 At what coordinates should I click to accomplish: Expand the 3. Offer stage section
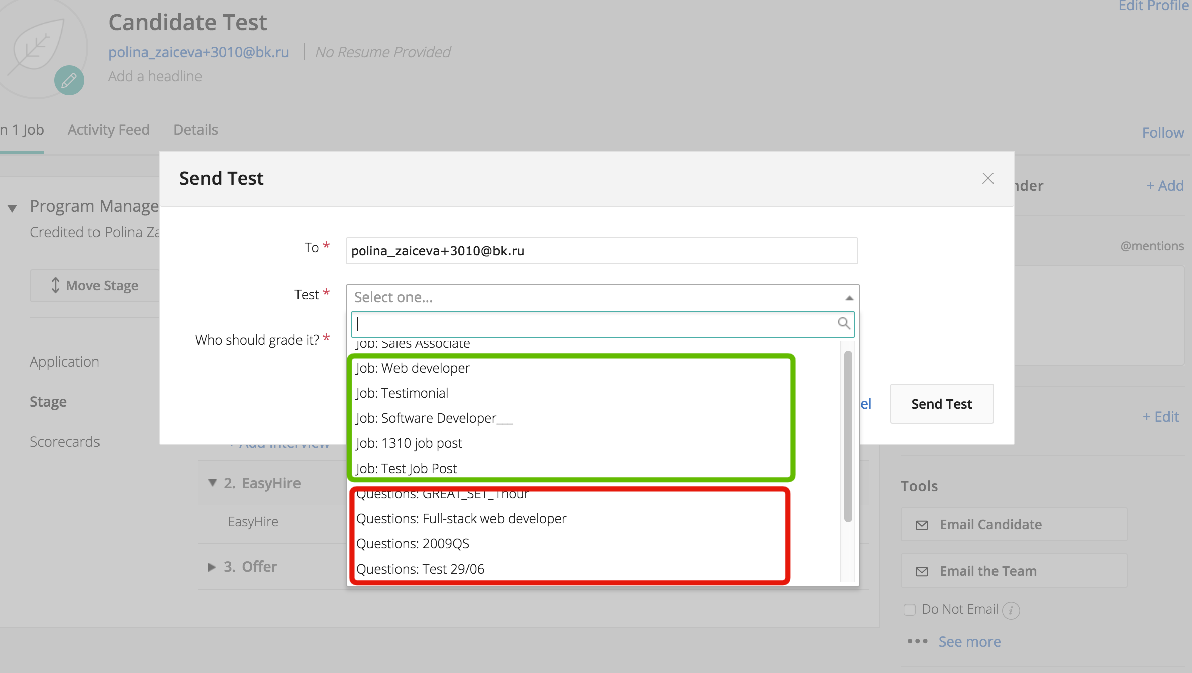point(212,567)
